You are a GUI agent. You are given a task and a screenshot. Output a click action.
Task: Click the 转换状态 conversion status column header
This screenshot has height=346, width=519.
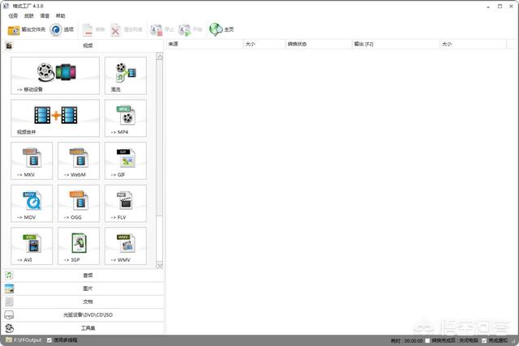pos(319,44)
